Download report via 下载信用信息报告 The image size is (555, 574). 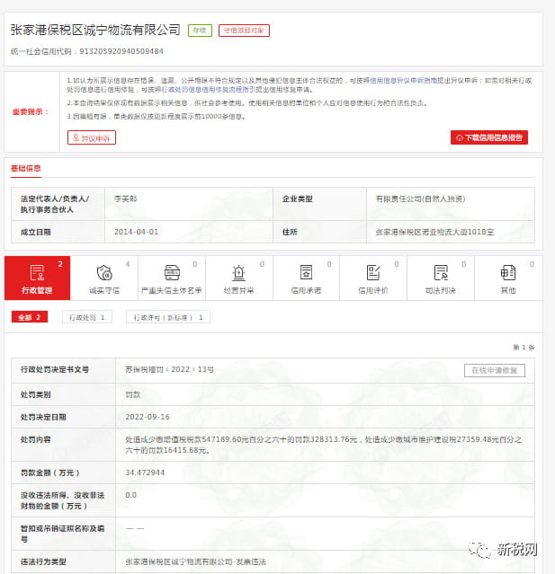point(488,137)
